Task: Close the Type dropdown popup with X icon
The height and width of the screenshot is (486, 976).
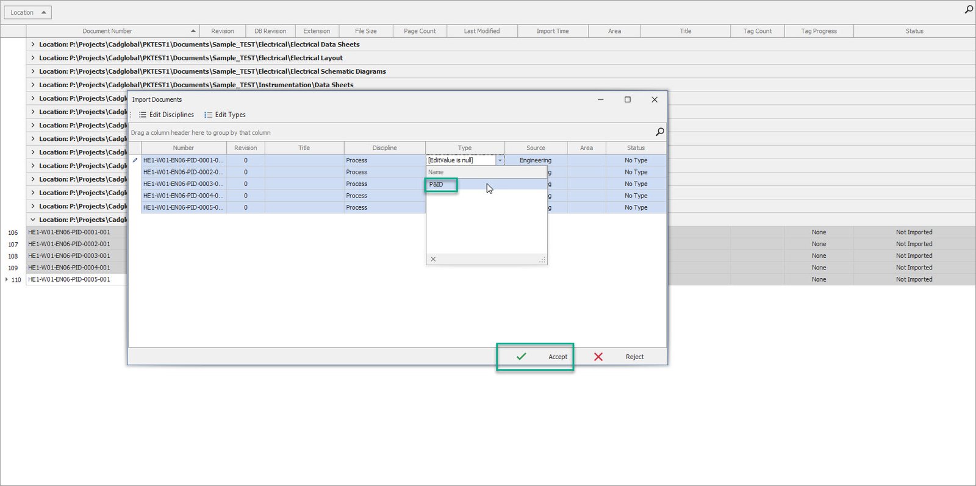Action: pos(433,259)
